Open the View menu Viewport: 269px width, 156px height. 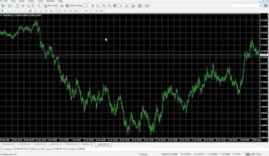click(x=13, y=1)
